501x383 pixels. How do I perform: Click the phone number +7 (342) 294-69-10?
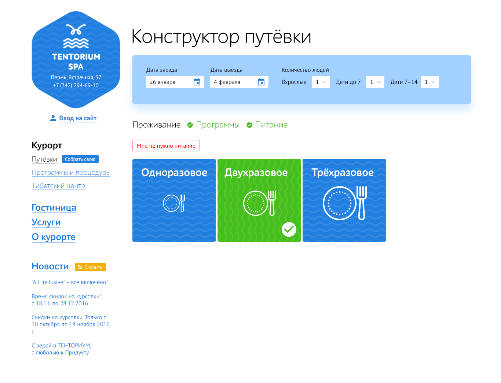tap(76, 85)
